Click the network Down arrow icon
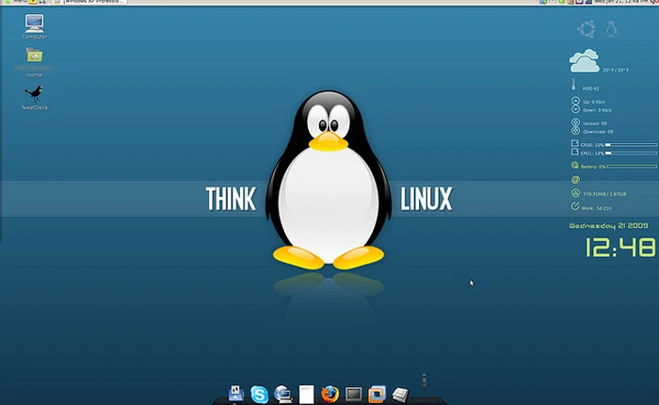 pos(575,109)
